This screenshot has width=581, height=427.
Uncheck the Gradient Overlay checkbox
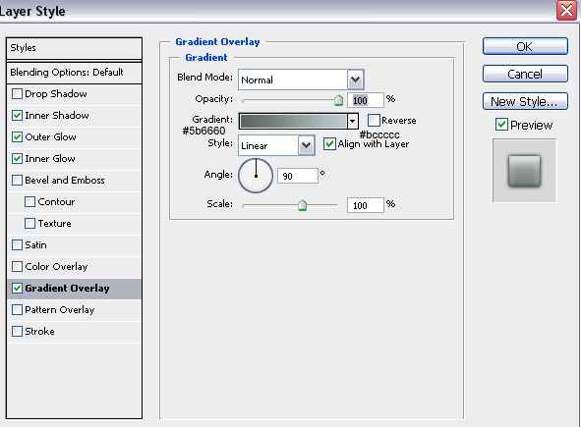pos(17,289)
